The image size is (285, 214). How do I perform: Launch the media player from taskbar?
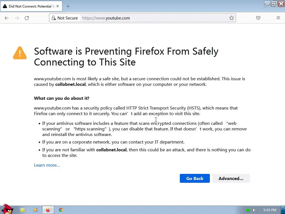click(35, 210)
